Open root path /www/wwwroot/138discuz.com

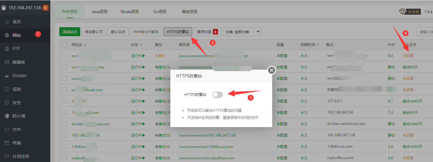click(206, 146)
